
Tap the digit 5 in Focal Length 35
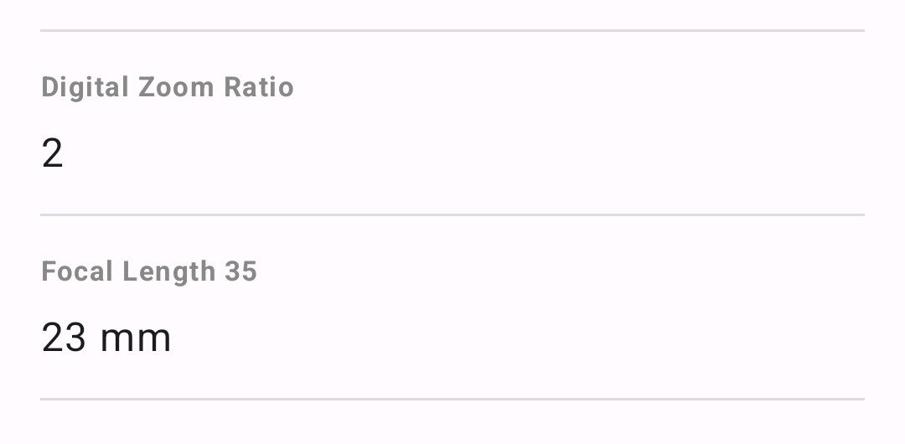(x=249, y=271)
